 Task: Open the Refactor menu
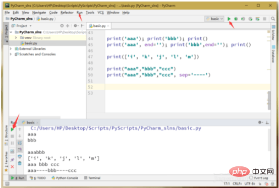click(x=67, y=13)
